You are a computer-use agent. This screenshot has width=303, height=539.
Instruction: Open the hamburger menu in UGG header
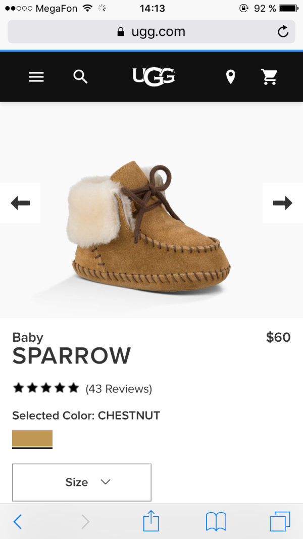pos(36,77)
